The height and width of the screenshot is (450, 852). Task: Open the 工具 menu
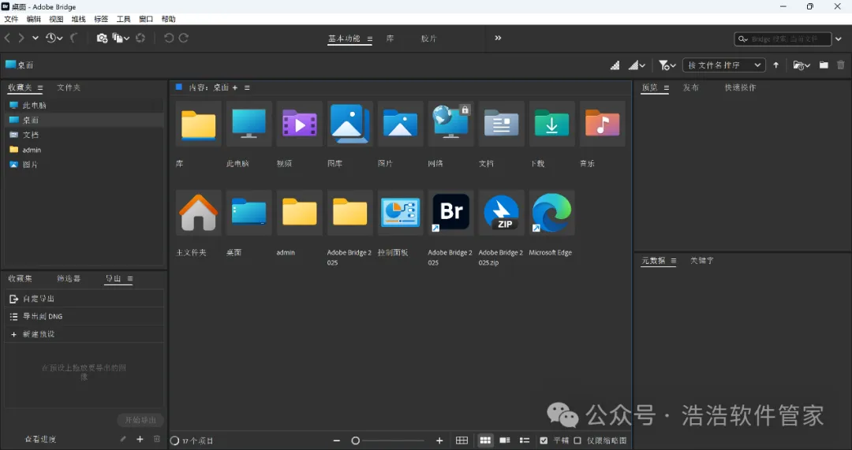click(x=123, y=19)
